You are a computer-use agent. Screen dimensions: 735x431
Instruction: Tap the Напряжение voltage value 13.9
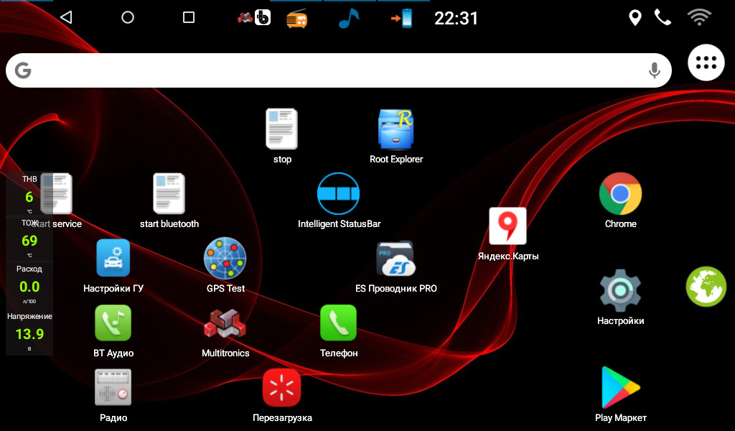pyautogui.click(x=29, y=334)
